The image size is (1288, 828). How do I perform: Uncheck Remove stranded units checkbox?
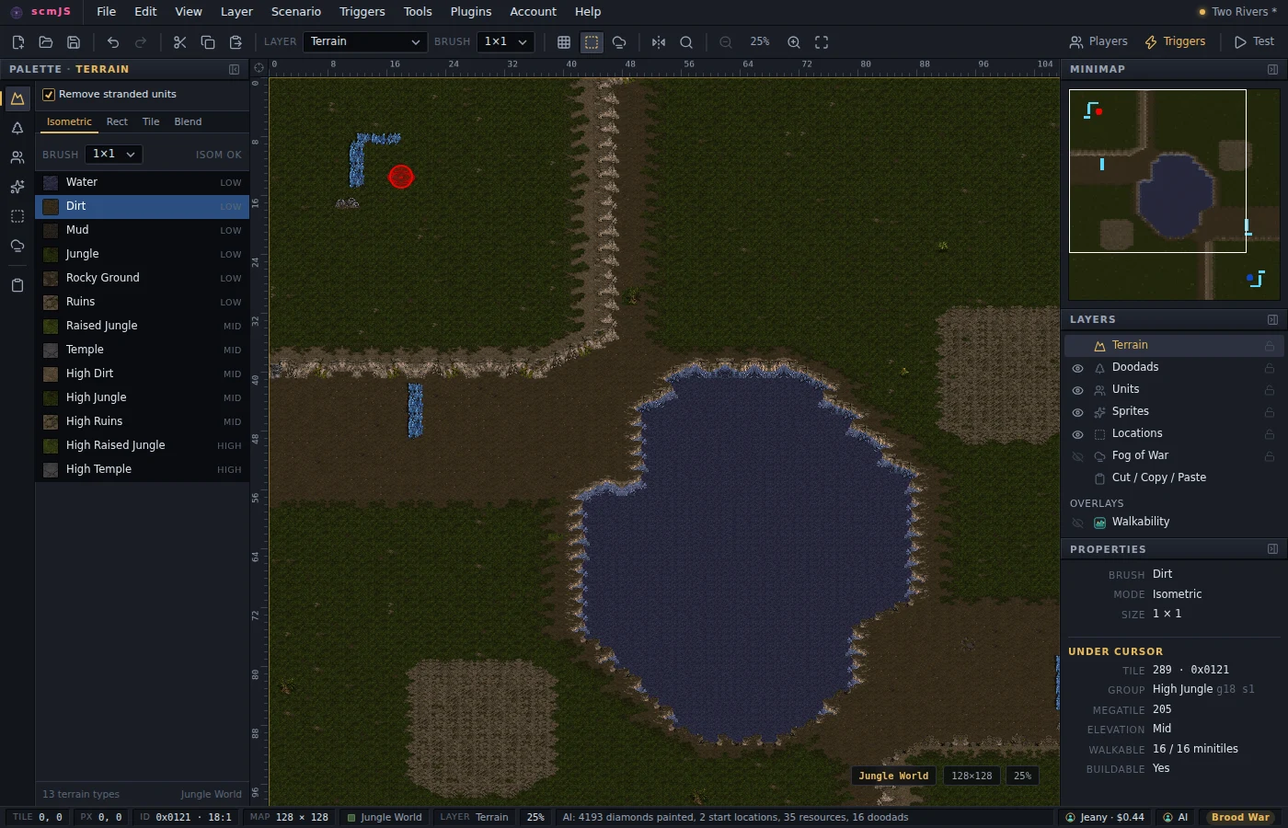49,95
